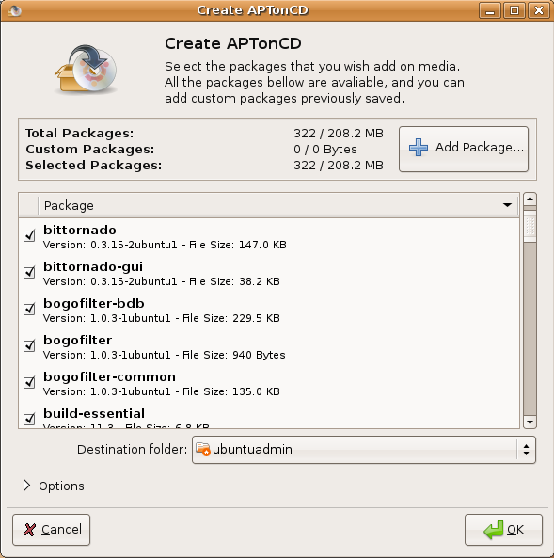The height and width of the screenshot is (558, 554).
Task: Click the green arrow icon on OK
Action: click(493, 530)
